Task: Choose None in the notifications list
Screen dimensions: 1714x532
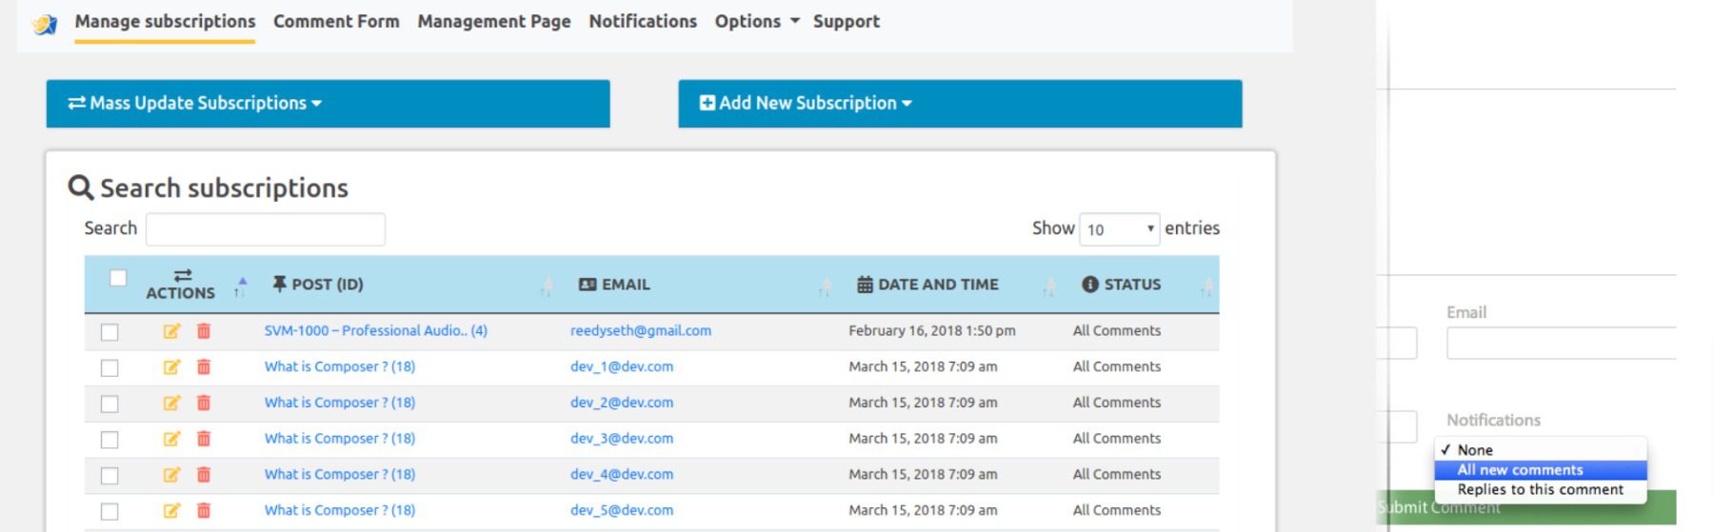Action: pyautogui.click(x=1541, y=450)
